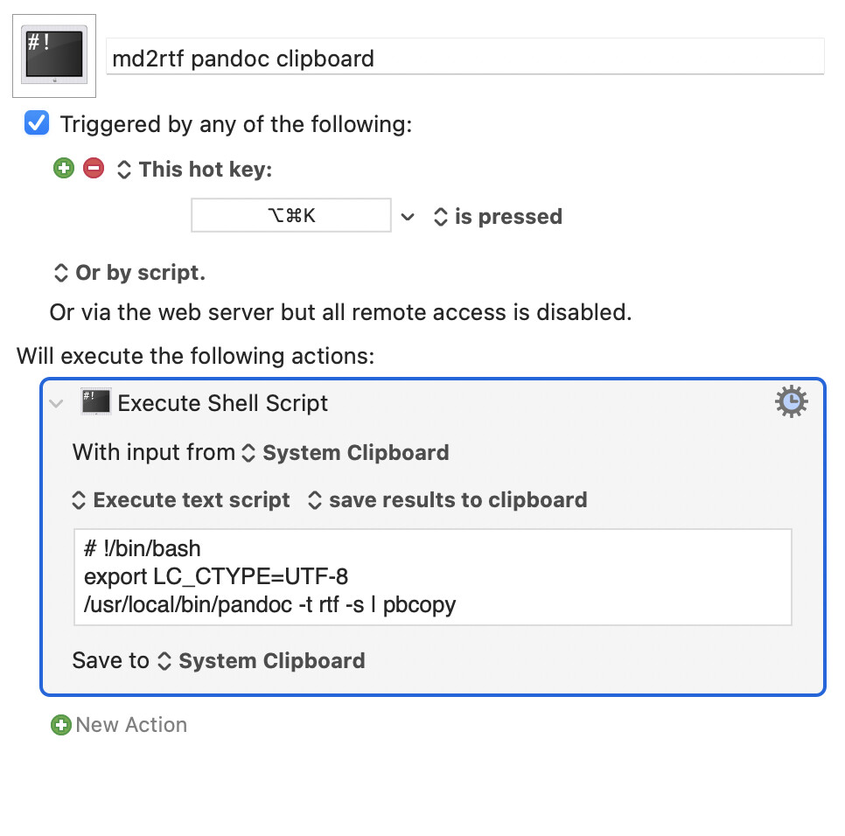The image size is (845, 836).
Task: Click the macro name field 'md2rtf pandoc clipboard'
Action: [x=465, y=57]
